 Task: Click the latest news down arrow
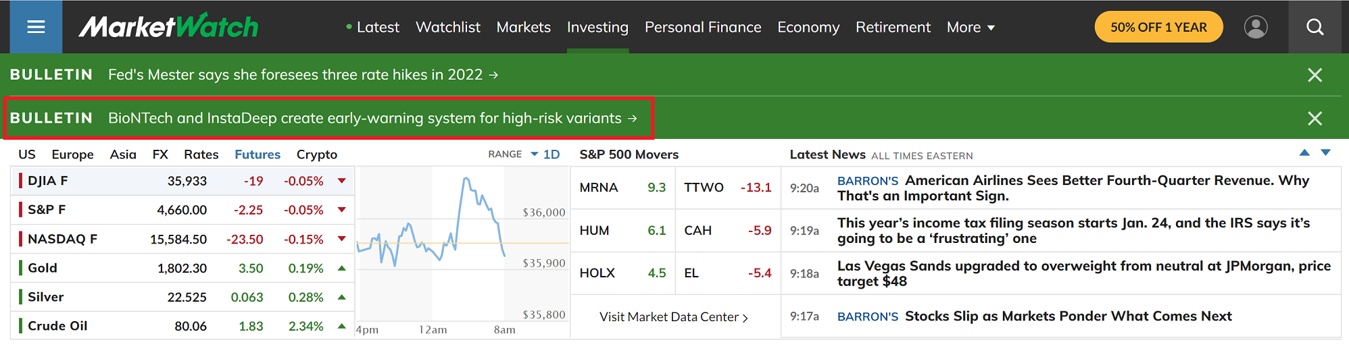pyautogui.click(x=1325, y=153)
